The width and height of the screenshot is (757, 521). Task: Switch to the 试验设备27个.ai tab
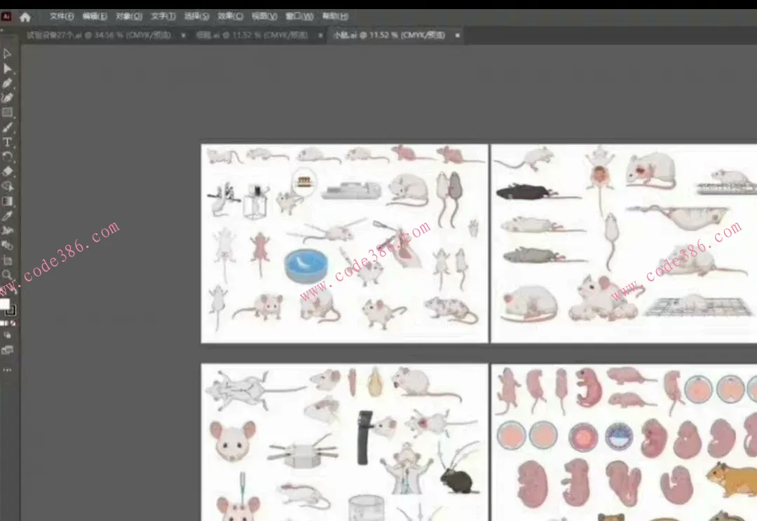[x=98, y=35]
